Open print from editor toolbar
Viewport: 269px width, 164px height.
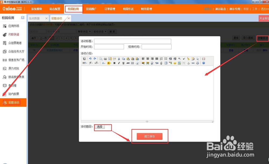point(105,59)
